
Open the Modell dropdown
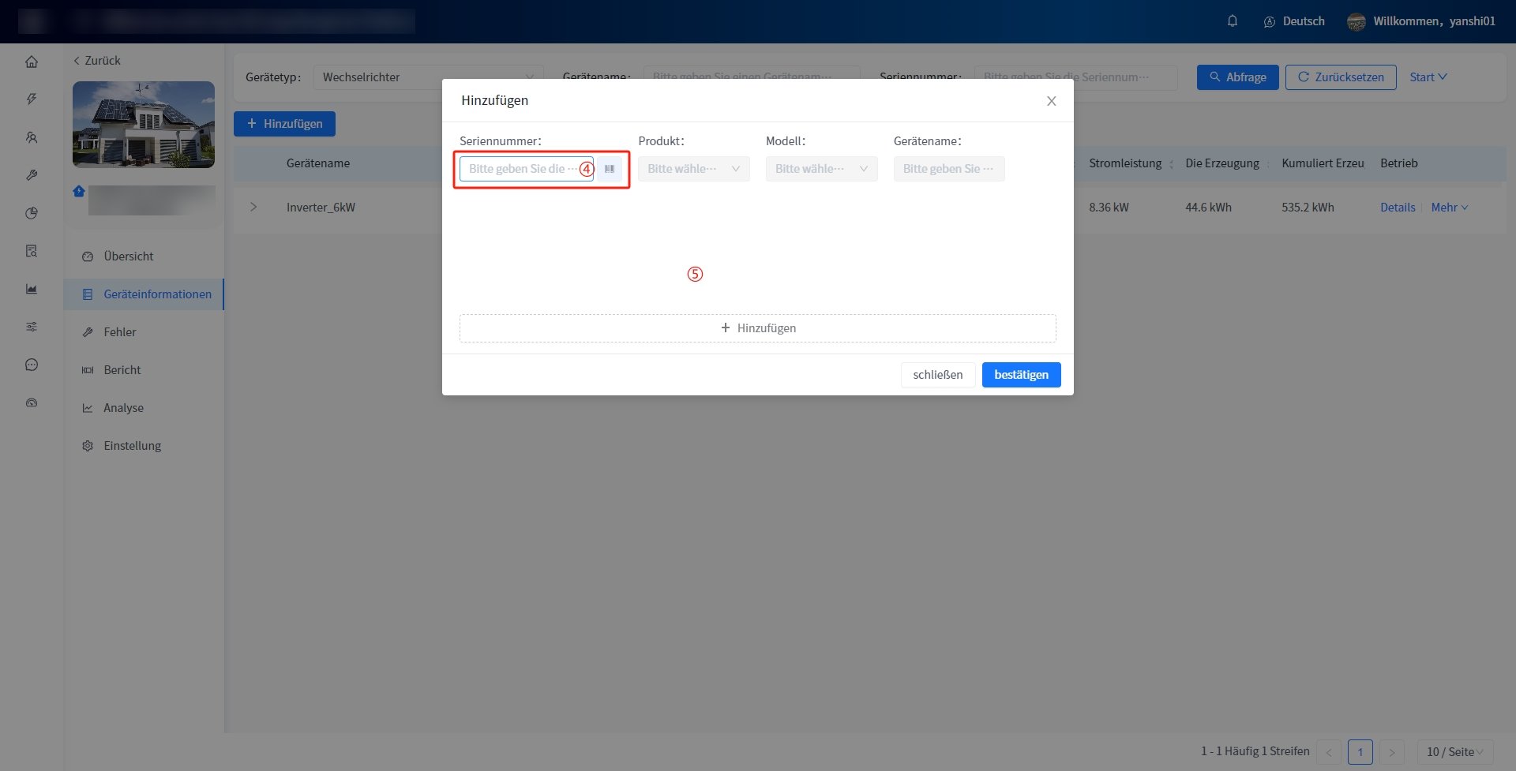pos(821,169)
